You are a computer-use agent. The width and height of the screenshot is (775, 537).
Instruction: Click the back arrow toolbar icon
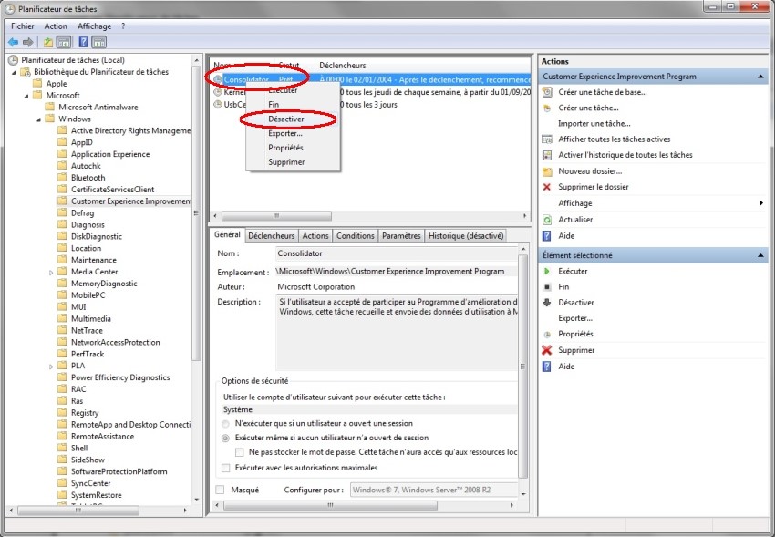[13, 42]
